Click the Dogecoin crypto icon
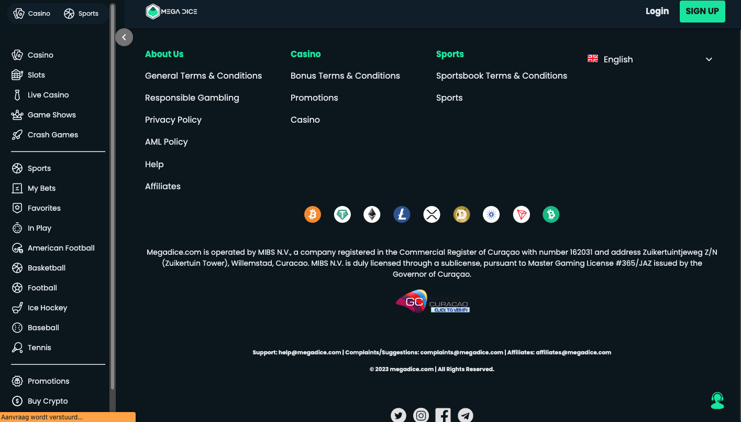This screenshot has height=422, width=741. coord(461,214)
